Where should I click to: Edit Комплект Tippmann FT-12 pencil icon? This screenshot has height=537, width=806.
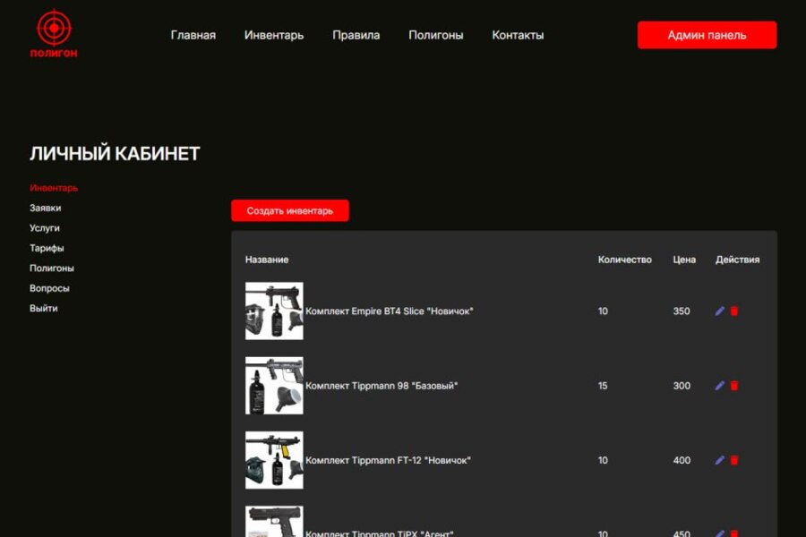click(720, 460)
